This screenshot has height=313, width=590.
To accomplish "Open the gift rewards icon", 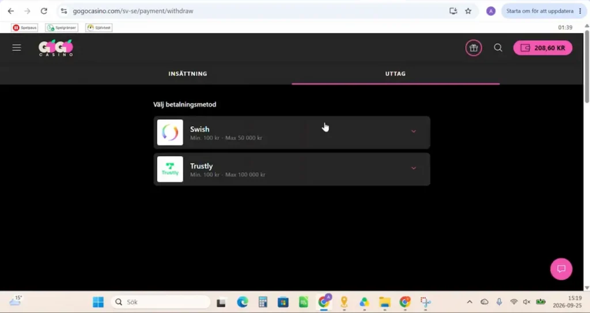I will pos(474,48).
